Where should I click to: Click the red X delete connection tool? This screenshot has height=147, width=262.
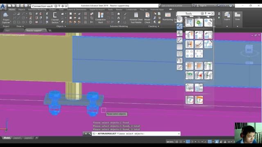[x=199, y=75]
